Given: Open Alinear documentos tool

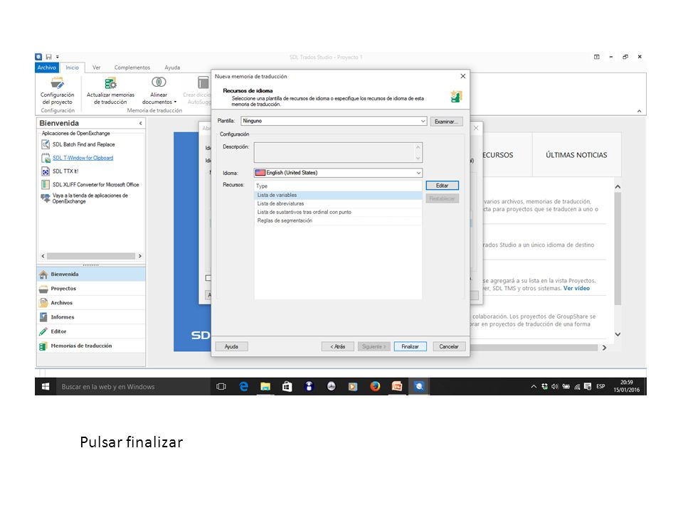Looking at the screenshot, I should [x=159, y=90].
